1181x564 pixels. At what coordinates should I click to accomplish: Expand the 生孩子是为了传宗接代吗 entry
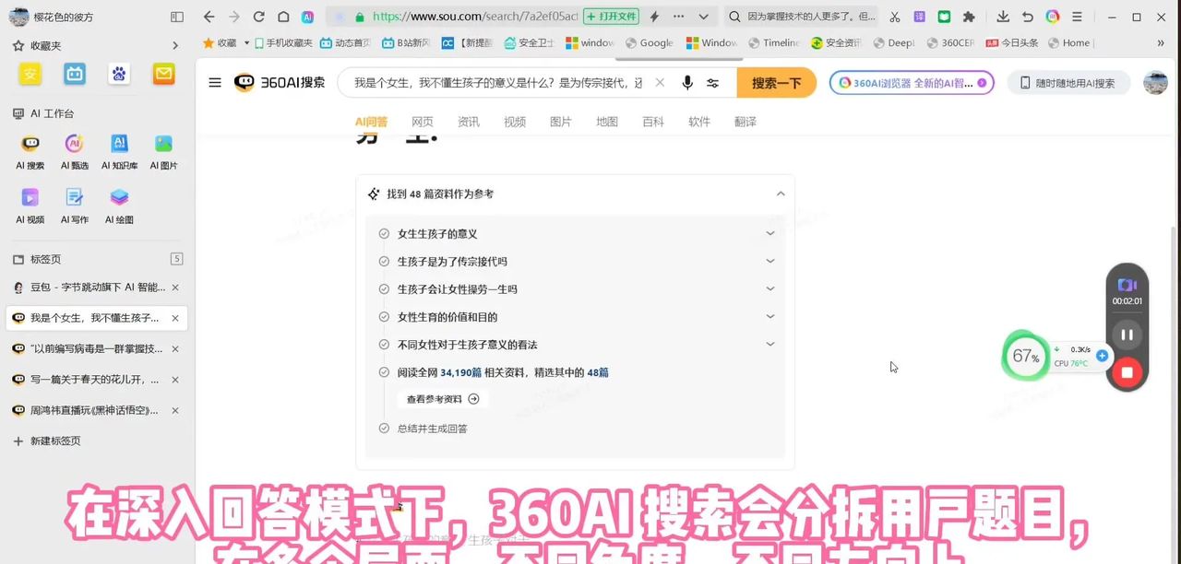click(x=769, y=261)
